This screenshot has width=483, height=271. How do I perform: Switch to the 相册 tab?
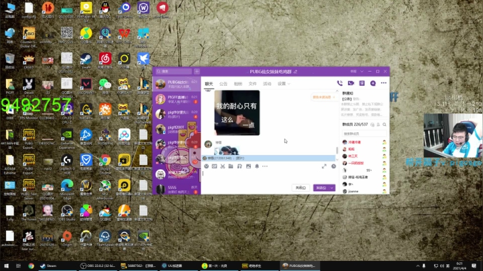tap(237, 84)
